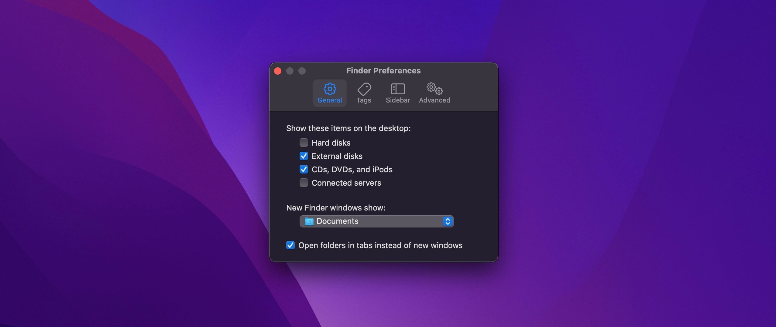Open the General preferences tab

click(x=330, y=93)
